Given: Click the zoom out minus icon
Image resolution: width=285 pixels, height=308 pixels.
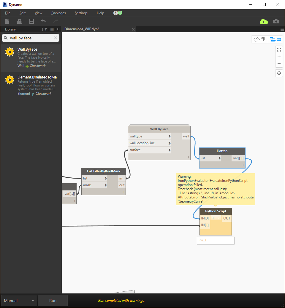Looking at the screenshot, I should [279, 64].
